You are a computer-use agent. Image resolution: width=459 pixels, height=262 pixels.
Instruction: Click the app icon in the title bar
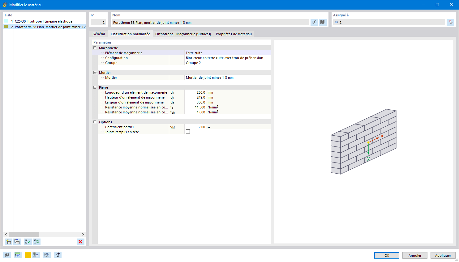5,5
